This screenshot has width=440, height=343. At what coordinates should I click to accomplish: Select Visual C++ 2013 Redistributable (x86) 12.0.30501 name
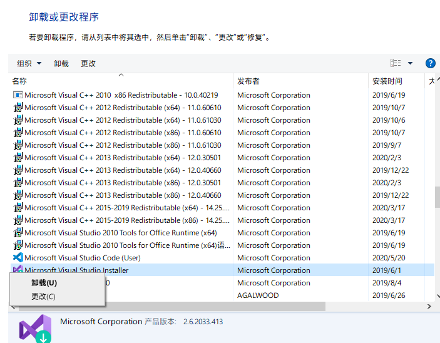[123, 183]
